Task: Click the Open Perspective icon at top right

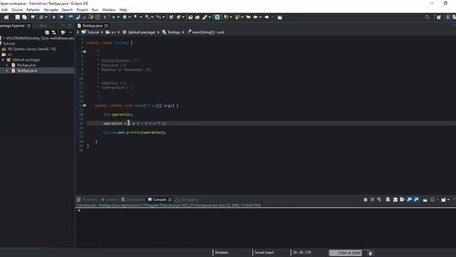Action: pyautogui.click(x=439, y=17)
